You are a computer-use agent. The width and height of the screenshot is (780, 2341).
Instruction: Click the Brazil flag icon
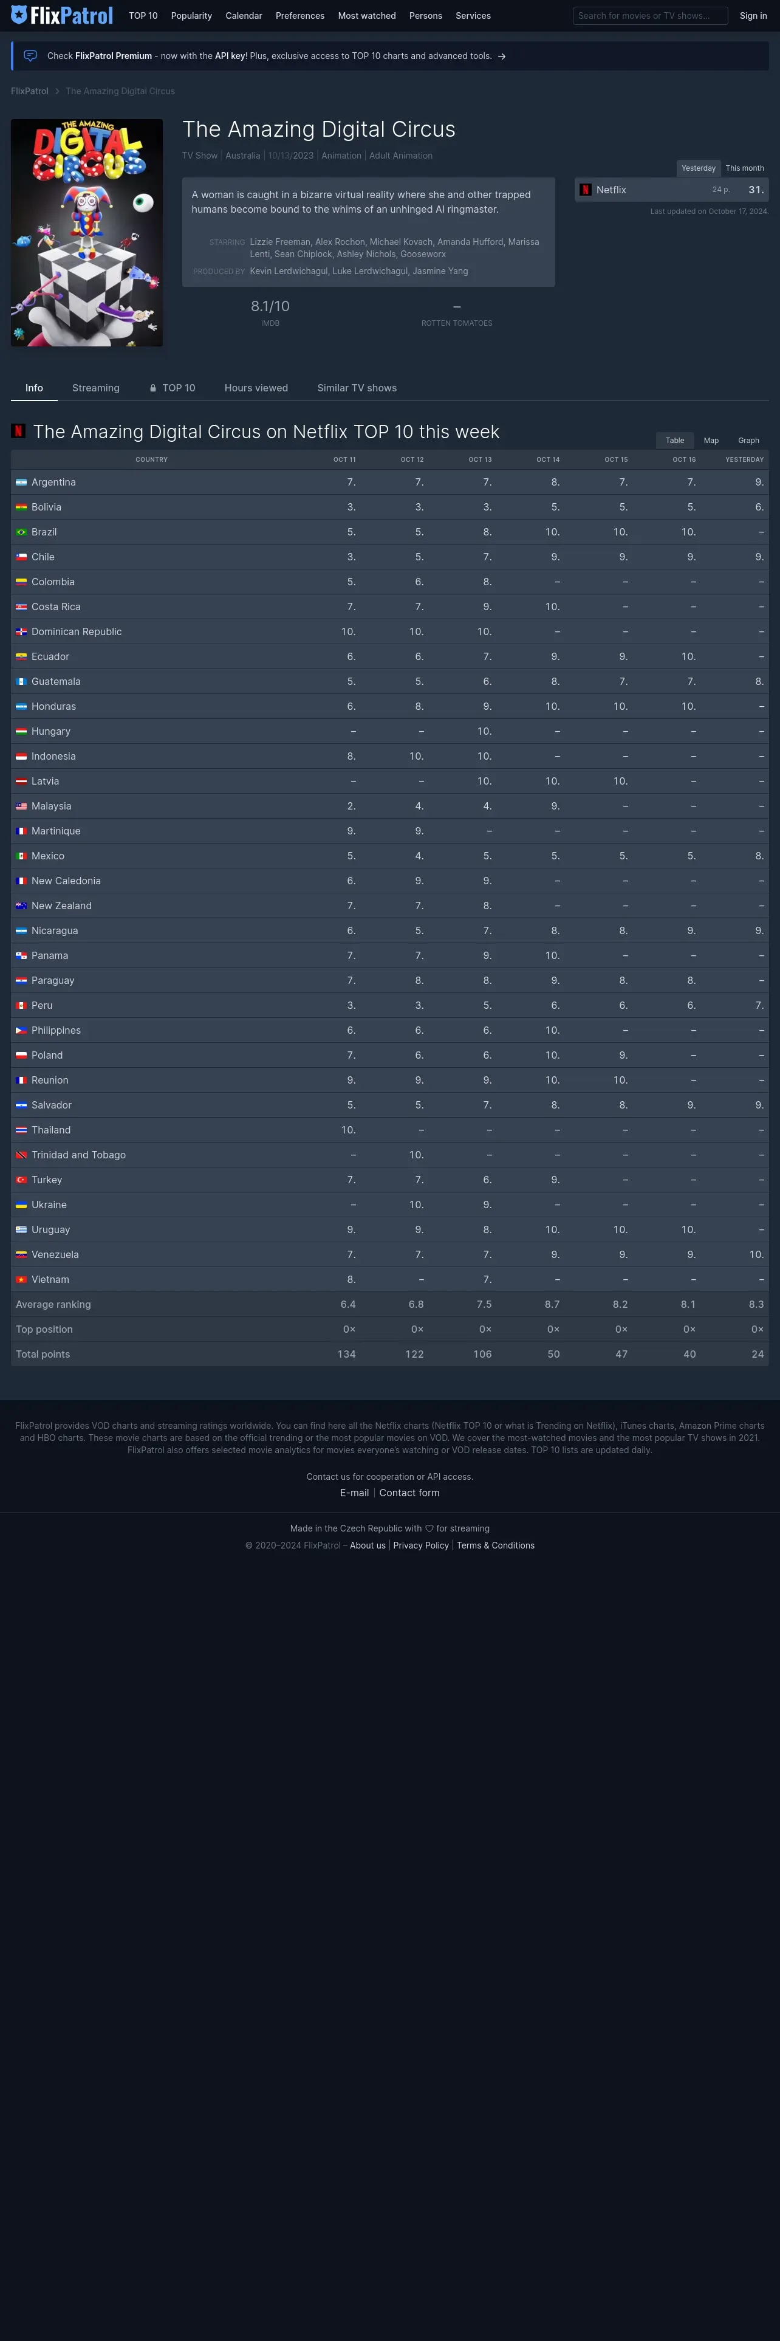point(21,532)
